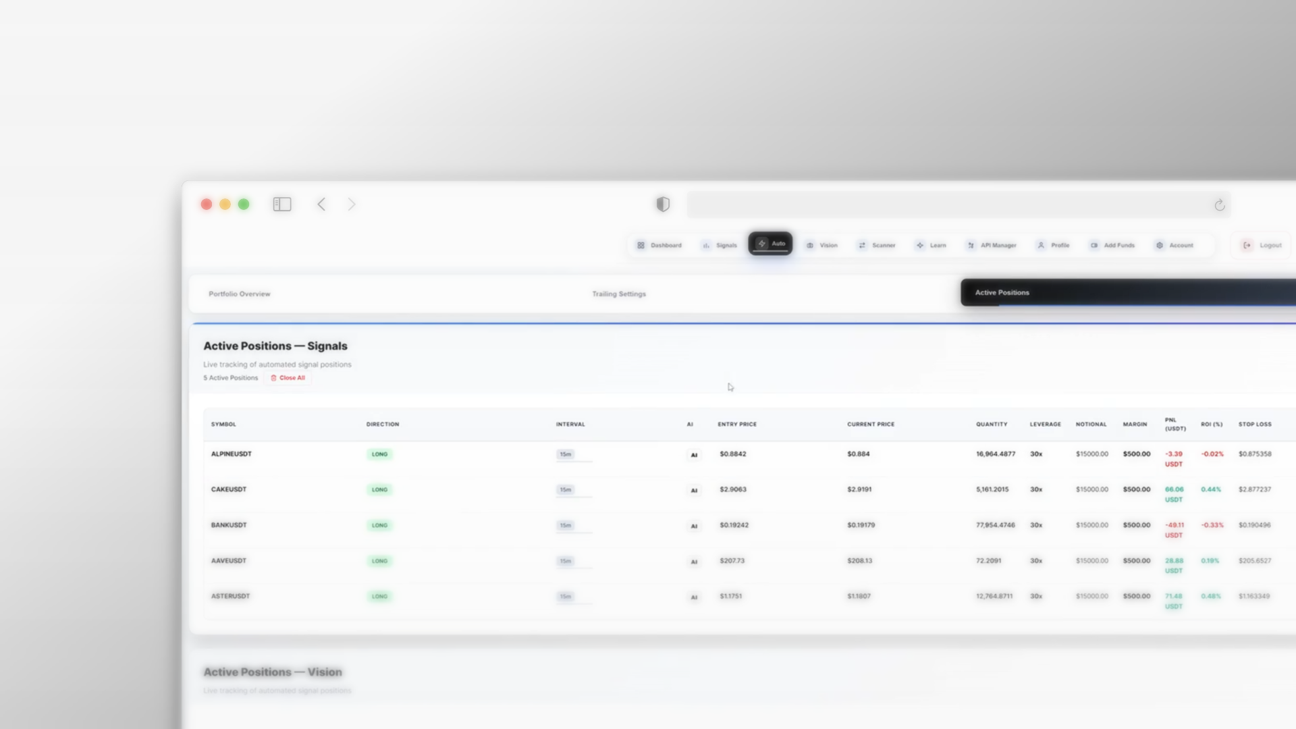Click the Auto lightning icon in the navbar
This screenshot has height=729, width=1296.
(761, 244)
